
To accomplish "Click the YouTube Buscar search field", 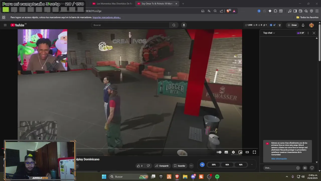I will coord(130,25).
